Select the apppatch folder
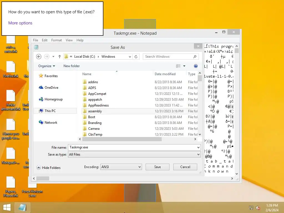Viewport: 284px width, 213px height. point(140,100)
